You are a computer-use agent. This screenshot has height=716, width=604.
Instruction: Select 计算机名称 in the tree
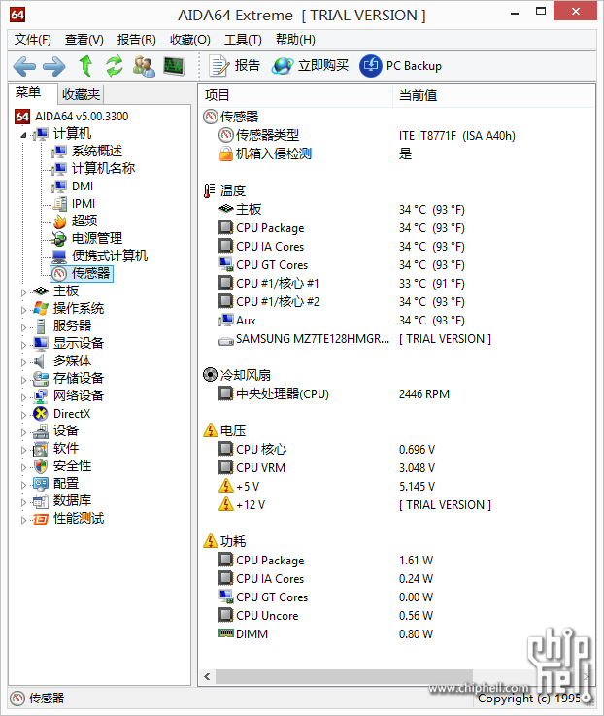[x=93, y=168]
